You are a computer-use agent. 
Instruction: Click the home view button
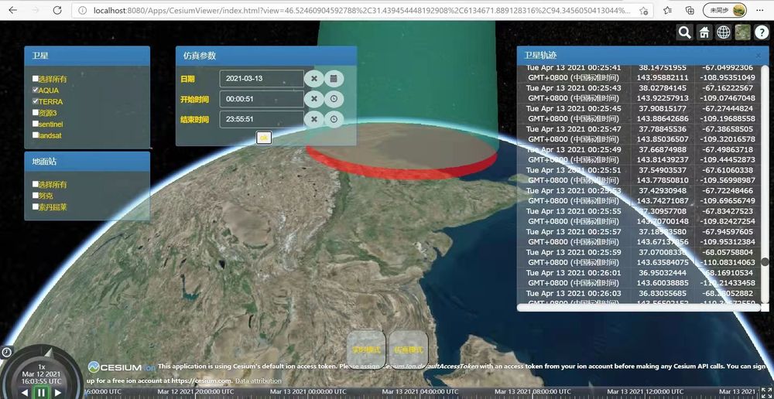(x=704, y=32)
